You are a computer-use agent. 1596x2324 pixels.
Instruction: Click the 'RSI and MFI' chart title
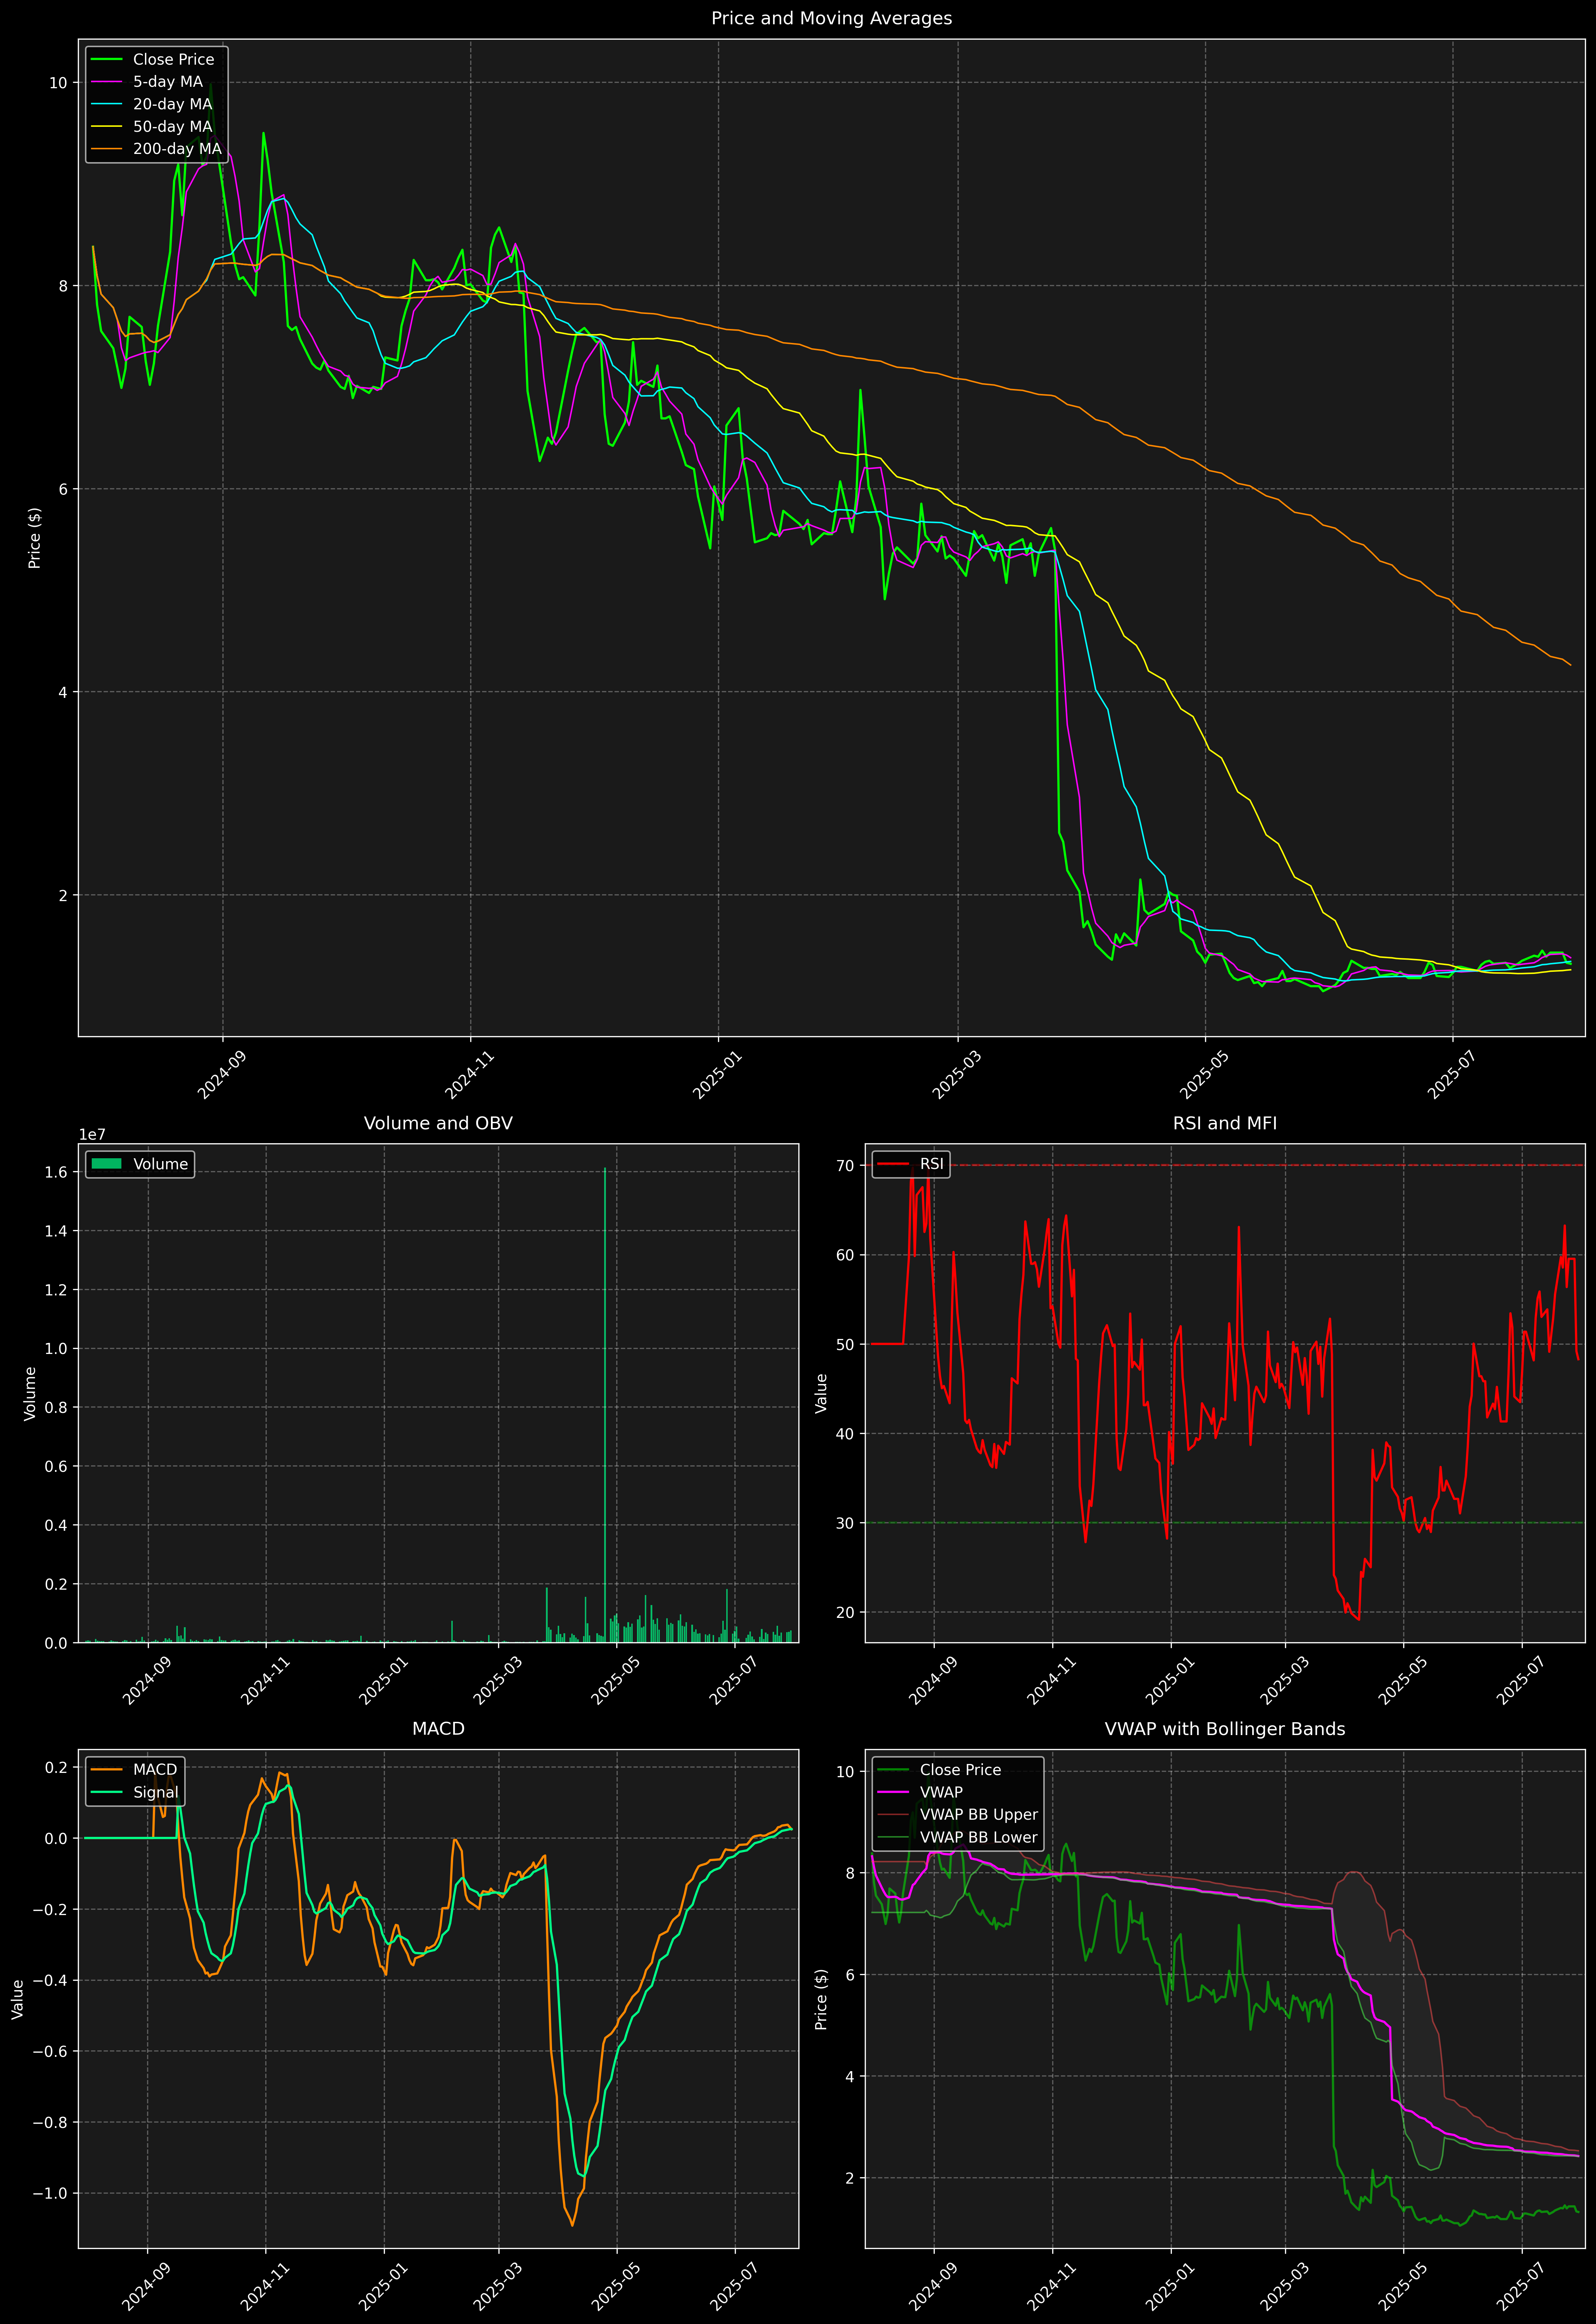click(1225, 1123)
